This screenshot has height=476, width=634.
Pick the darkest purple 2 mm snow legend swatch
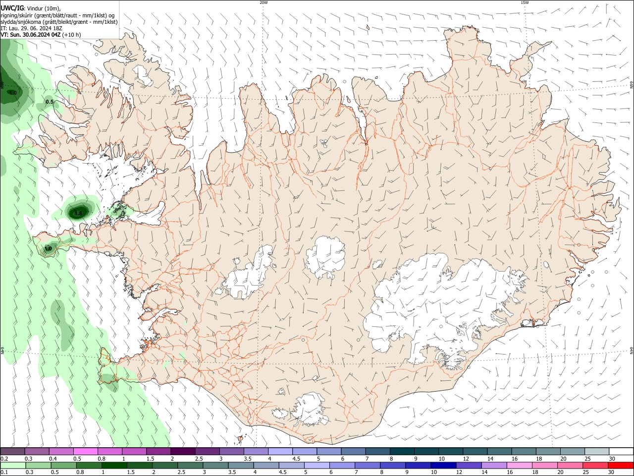point(182,452)
